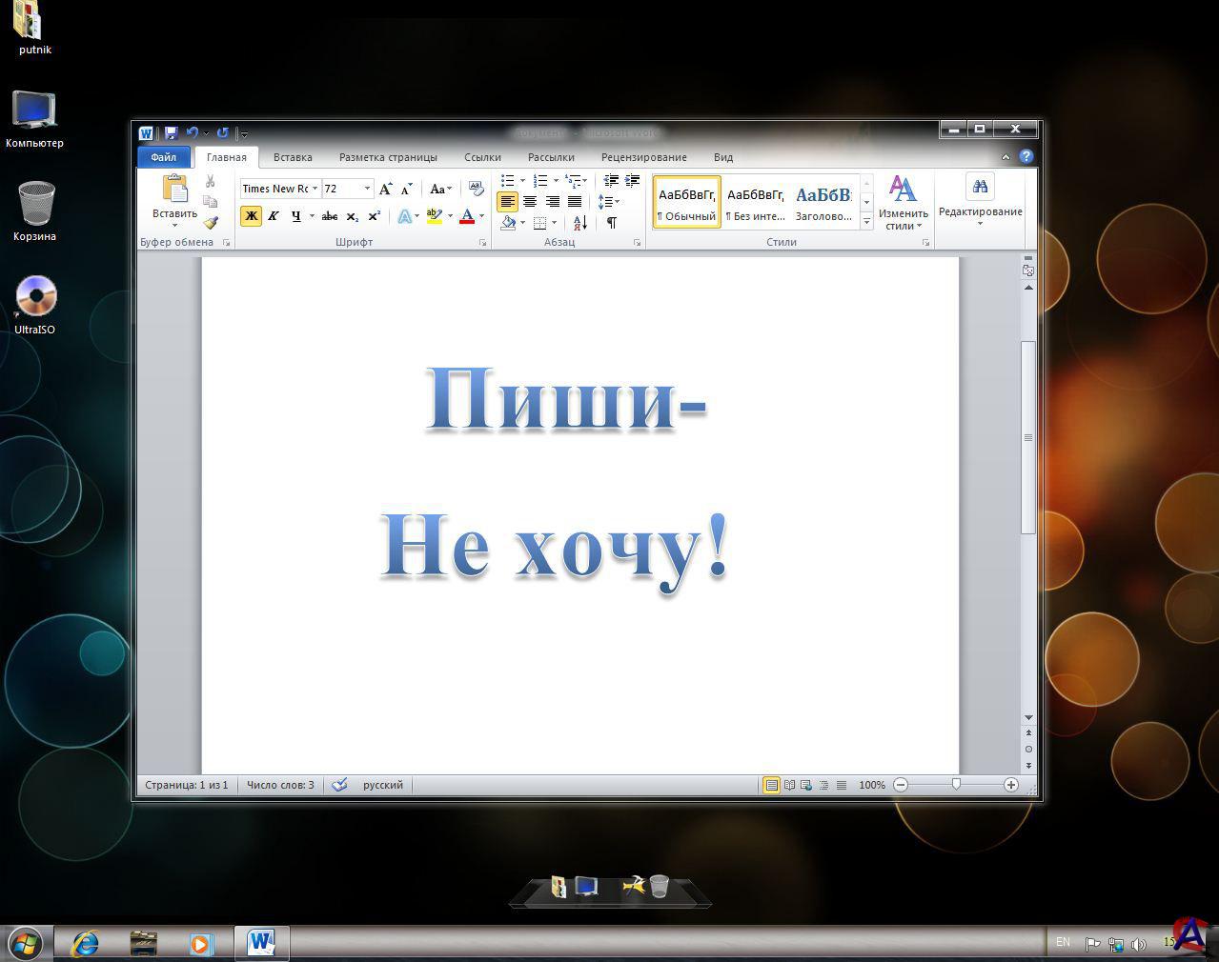Viewport: 1219px width, 962px height.
Task: Click the Изменить стили button
Action: [903, 202]
